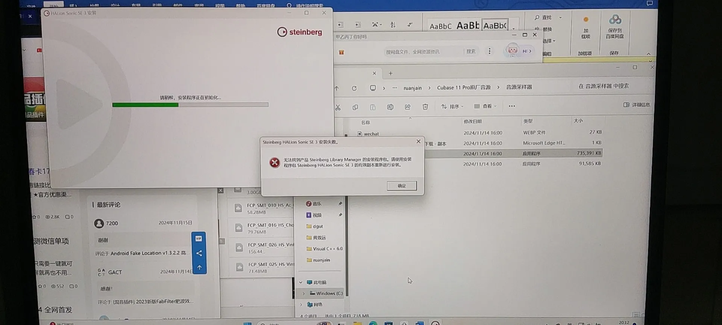
Task: Click the Baidu Netdisk save cloud icon
Action: click(615, 20)
